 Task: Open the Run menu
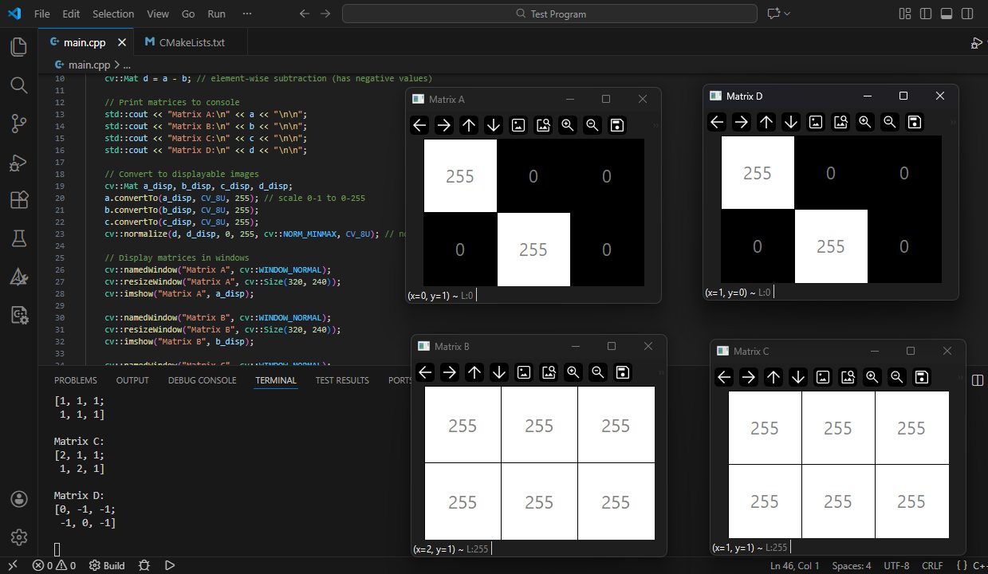click(216, 14)
